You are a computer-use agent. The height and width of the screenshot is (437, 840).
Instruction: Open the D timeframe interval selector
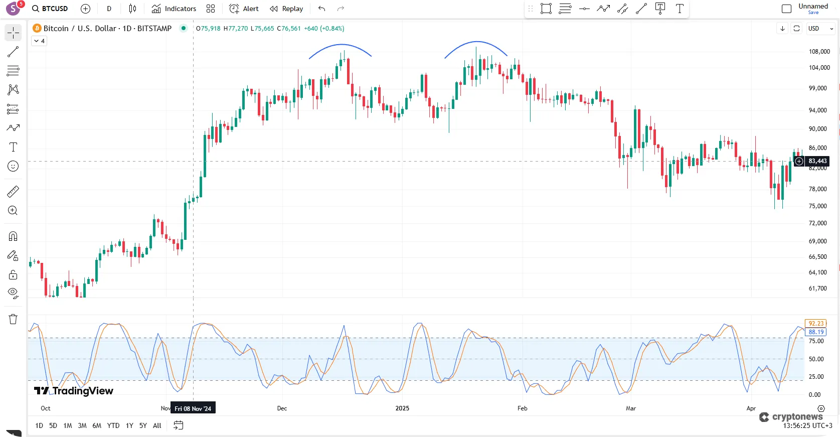point(109,9)
